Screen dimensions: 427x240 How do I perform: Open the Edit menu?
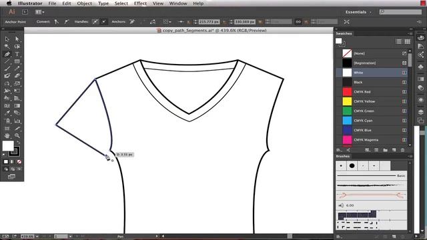[x=67, y=3]
